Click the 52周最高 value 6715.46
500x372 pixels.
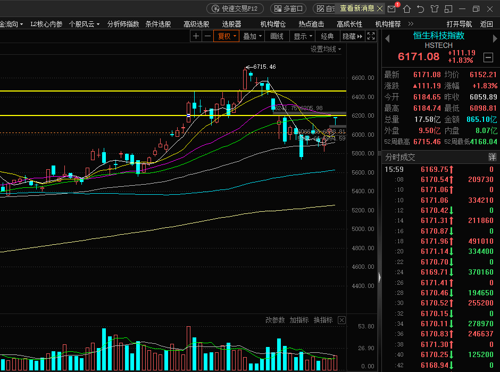(427, 142)
